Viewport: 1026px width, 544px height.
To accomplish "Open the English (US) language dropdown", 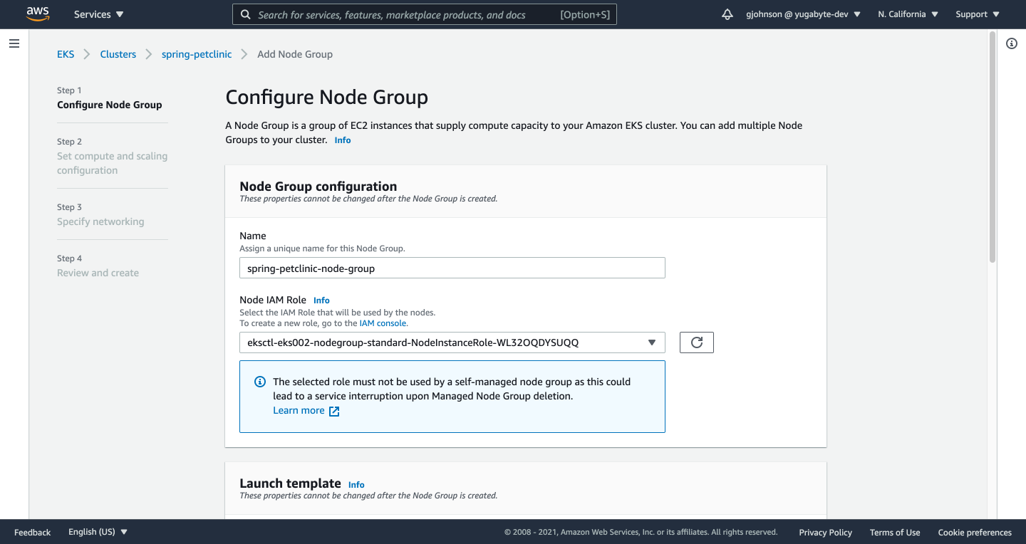I will click(96, 531).
